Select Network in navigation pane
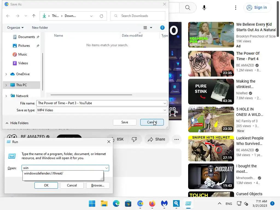Viewport: 280px width, 210px height. pos(22,96)
